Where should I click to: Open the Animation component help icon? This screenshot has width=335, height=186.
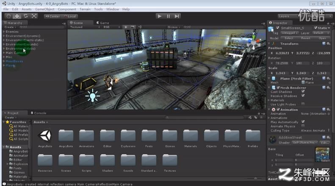[x=324, y=109]
